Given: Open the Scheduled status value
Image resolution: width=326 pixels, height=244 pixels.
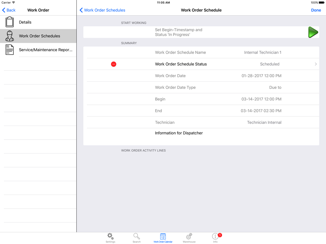Looking at the screenshot, I should tap(270, 64).
